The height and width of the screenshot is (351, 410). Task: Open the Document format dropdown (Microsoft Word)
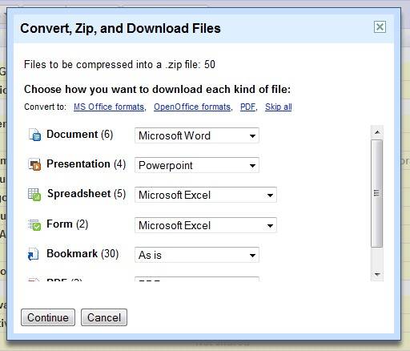197,135
